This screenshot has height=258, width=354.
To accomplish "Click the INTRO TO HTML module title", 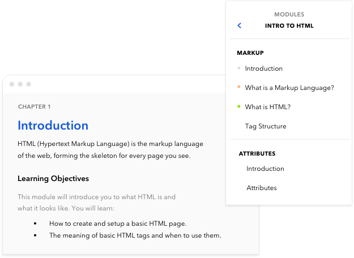I will [x=289, y=25].
